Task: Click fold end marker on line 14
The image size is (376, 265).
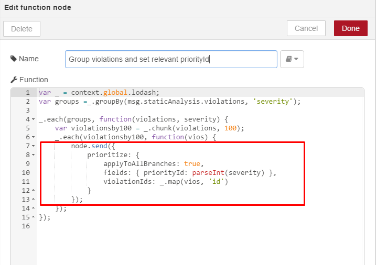Action: (34, 208)
